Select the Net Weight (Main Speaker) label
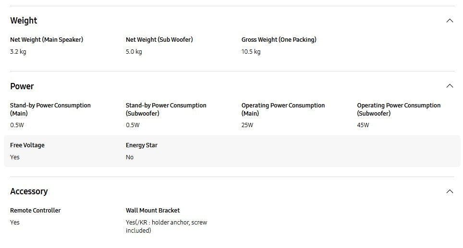The image size is (463, 248). click(47, 40)
